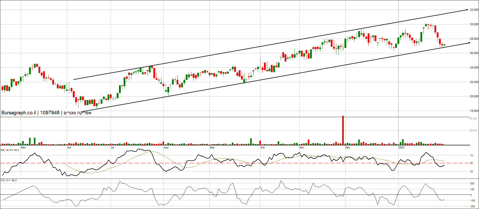Image resolution: width=479 pixels, height=209 pixels.
Task: Click the Bursagraph.co.il watermark text
Action: point(19,113)
